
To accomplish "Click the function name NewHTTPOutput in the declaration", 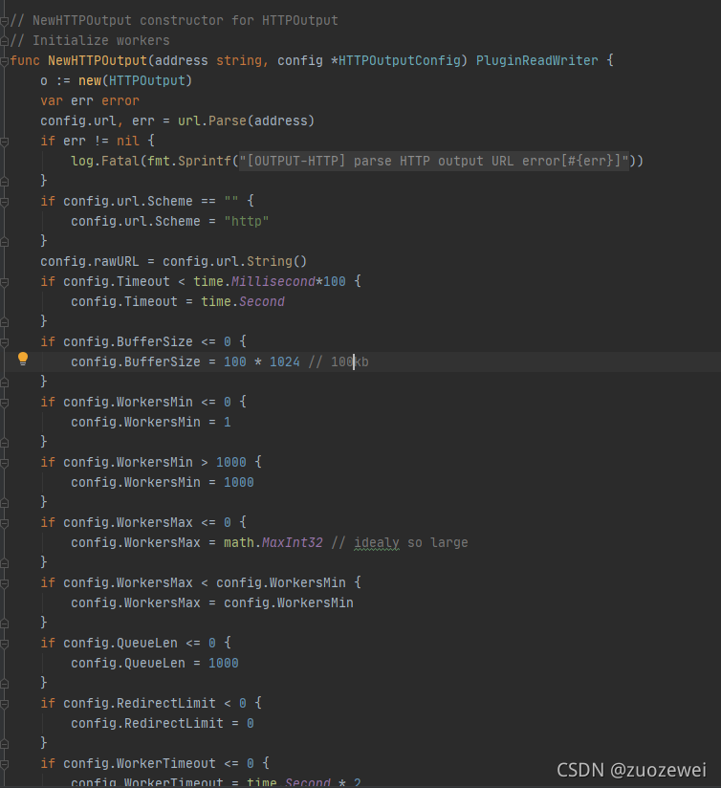I will point(98,61).
